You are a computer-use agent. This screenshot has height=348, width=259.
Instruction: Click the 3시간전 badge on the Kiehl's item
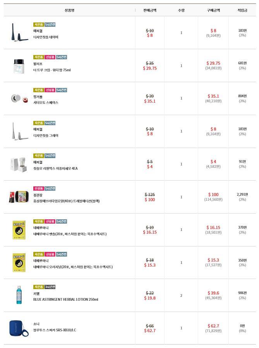coord(50,287)
